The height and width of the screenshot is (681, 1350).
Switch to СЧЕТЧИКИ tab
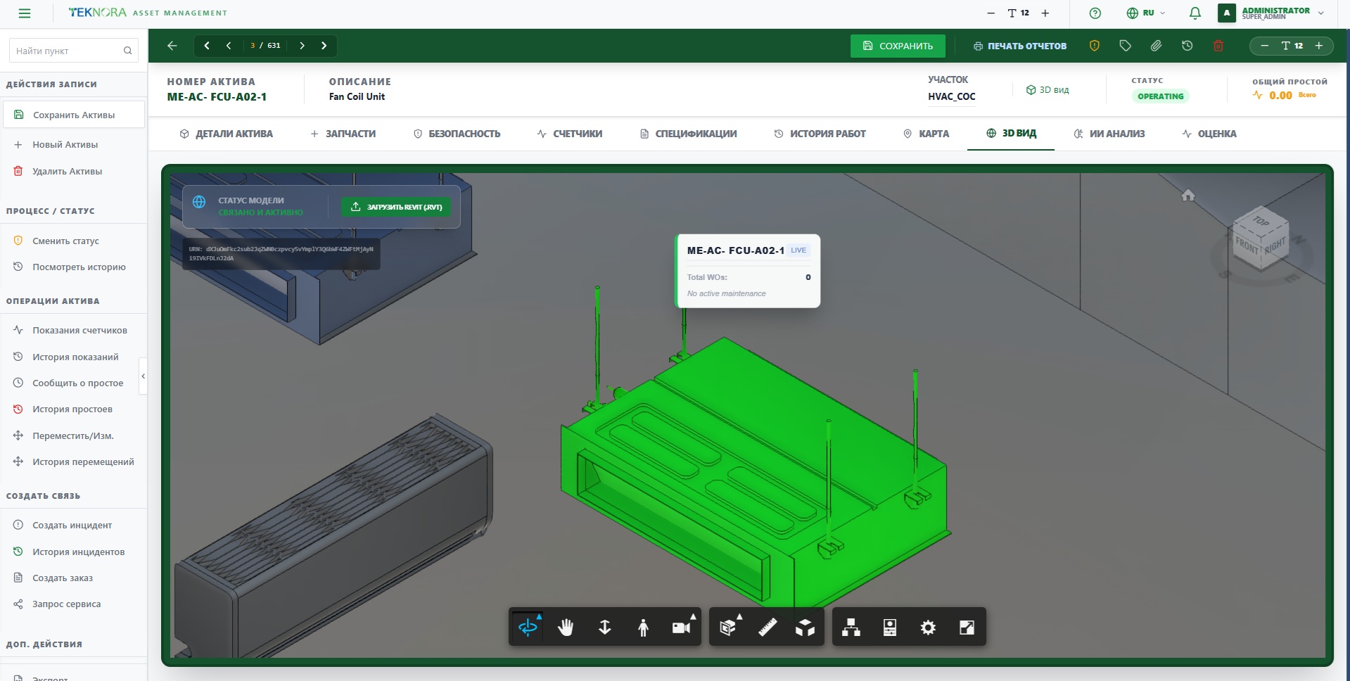coord(570,134)
